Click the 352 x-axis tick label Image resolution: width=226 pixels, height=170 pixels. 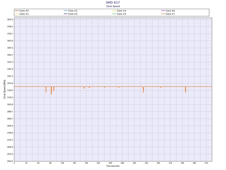(146, 163)
